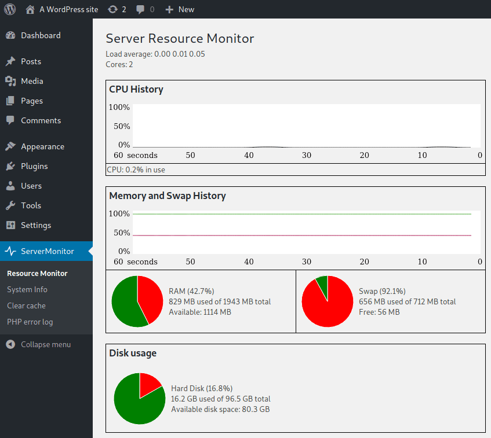Viewport: 491px width, 438px height.
Task: Select the Posts pushpin icon
Action: pos(10,61)
